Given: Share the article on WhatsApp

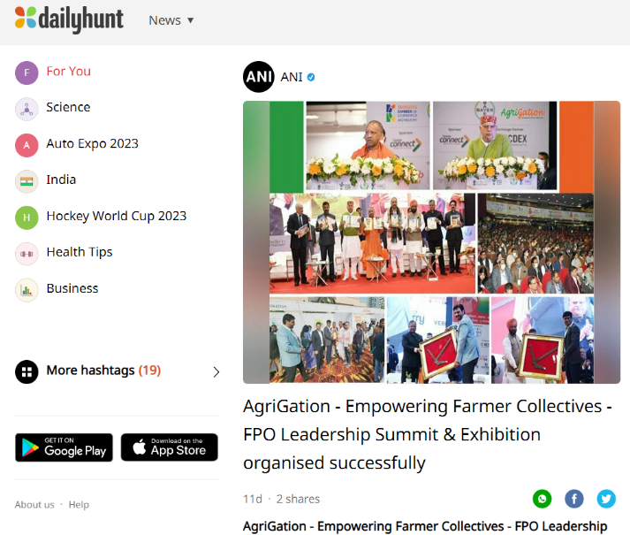Looking at the screenshot, I should pyautogui.click(x=542, y=499).
